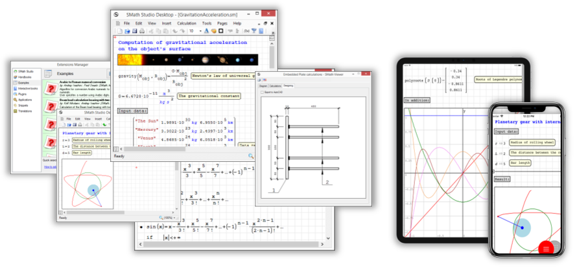575x268 pixels.
Task: Click Print icon in GravitationAcceleration window toolbar
Action: 142,31
